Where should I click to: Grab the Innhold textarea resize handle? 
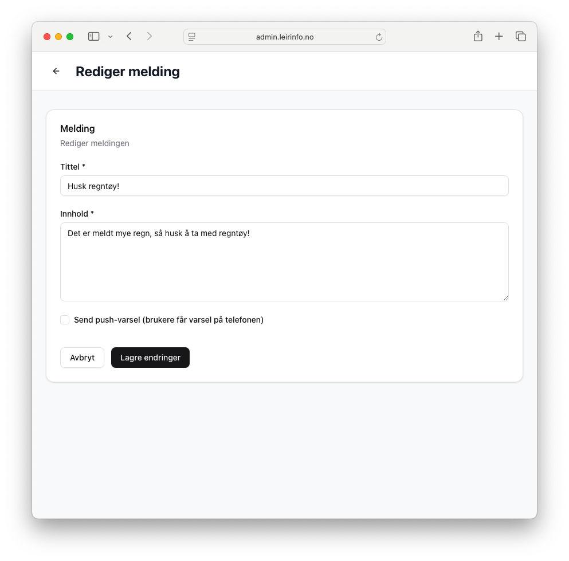pyautogui.click(x=505, y=298)
